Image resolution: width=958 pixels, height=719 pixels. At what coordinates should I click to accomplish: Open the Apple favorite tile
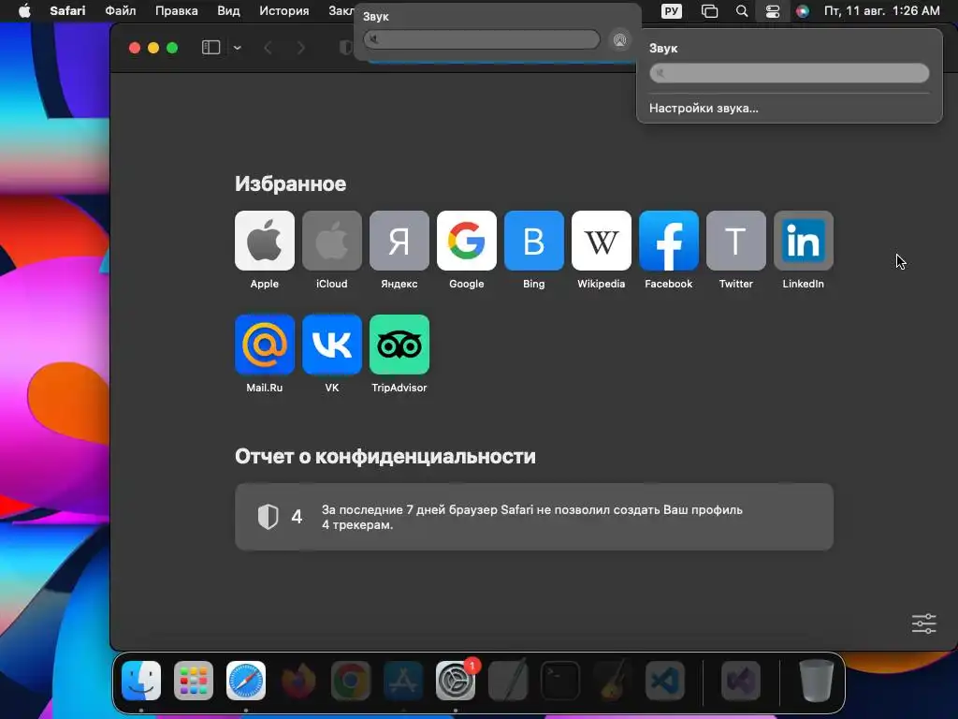[265, 241]
